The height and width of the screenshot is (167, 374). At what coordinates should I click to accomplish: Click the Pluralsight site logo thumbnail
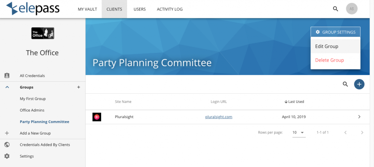tap(97, 117)
